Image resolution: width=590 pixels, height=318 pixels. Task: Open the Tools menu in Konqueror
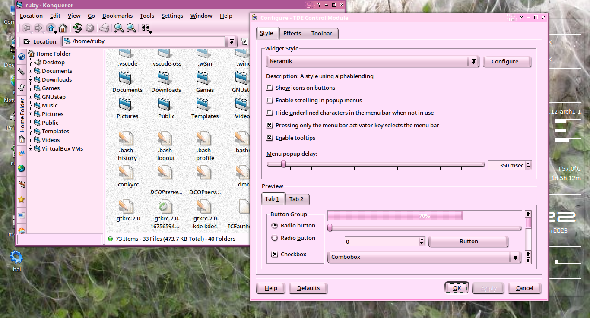(147, 16)
